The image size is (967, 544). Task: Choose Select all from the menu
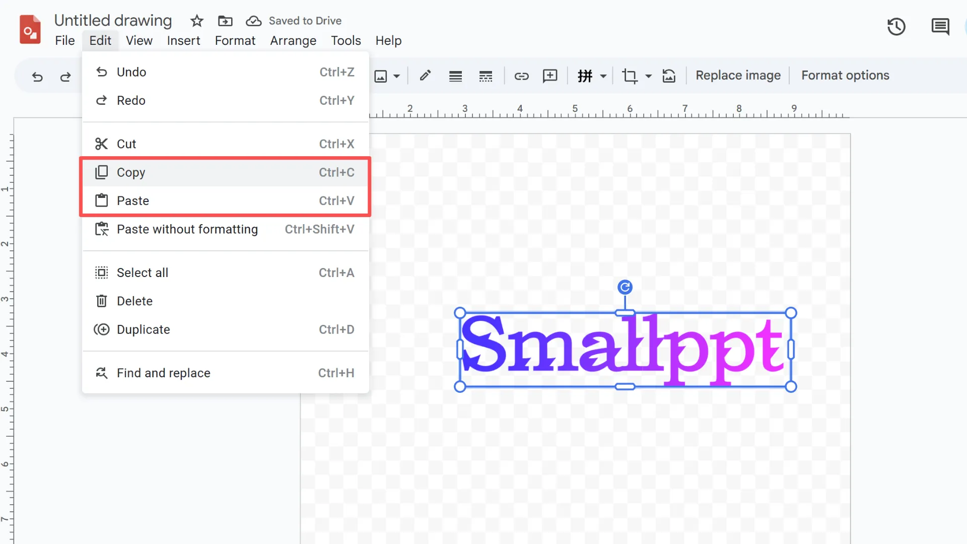[x=225, y=273]
